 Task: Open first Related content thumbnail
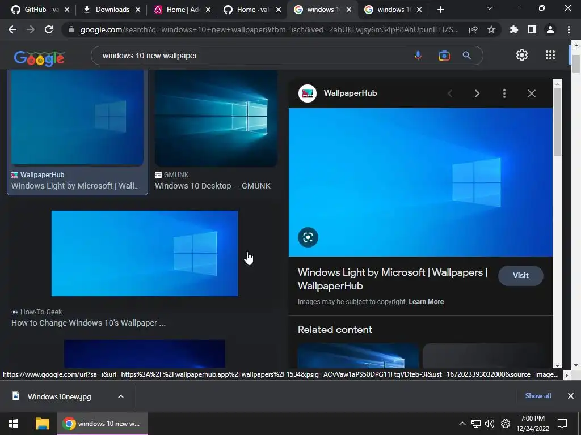[x=358, y=356]
